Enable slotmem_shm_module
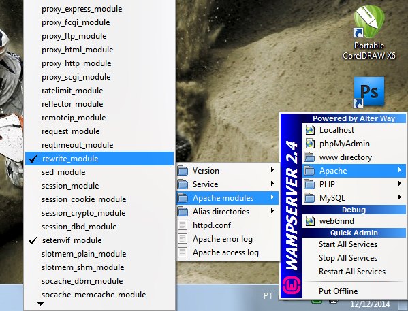408x311 pixels. 99,267
